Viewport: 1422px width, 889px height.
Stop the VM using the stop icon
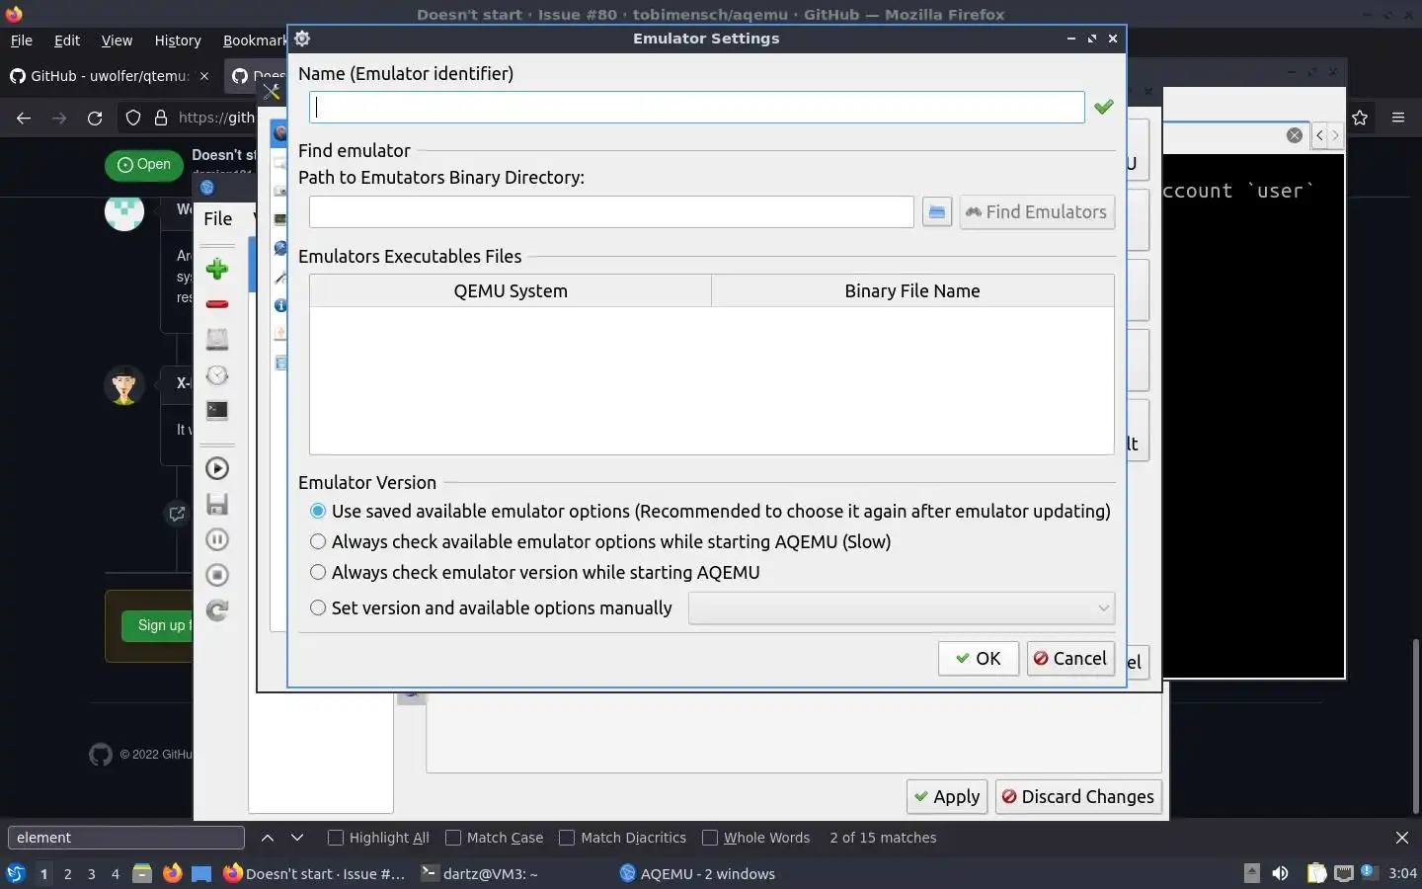[x=217, y=575]
